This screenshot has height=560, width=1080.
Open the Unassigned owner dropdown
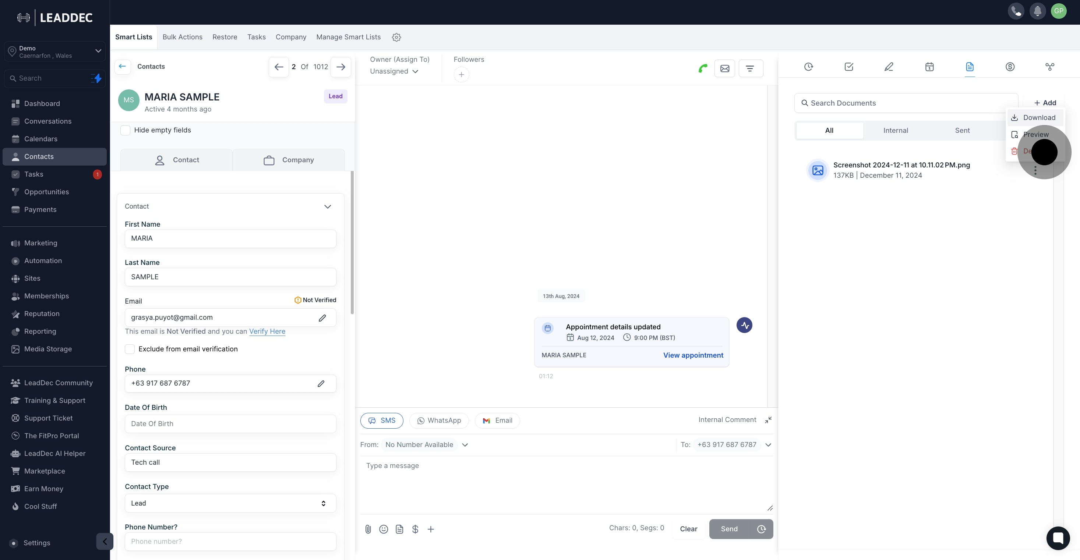point(394,71)
